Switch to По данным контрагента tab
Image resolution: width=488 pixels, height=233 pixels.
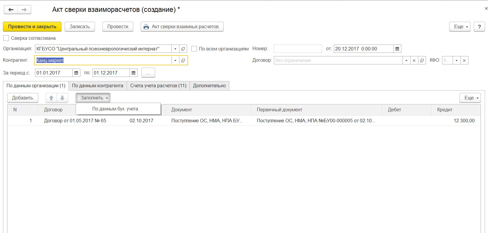[98, 86]
